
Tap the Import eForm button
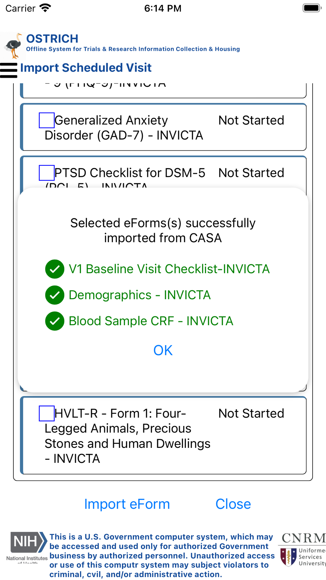[127, 504]
